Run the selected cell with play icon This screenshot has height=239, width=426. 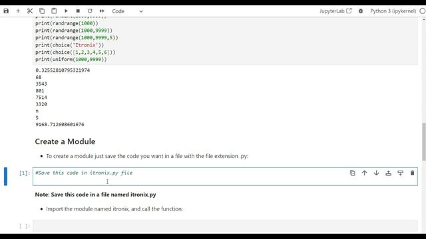point(66,11)
